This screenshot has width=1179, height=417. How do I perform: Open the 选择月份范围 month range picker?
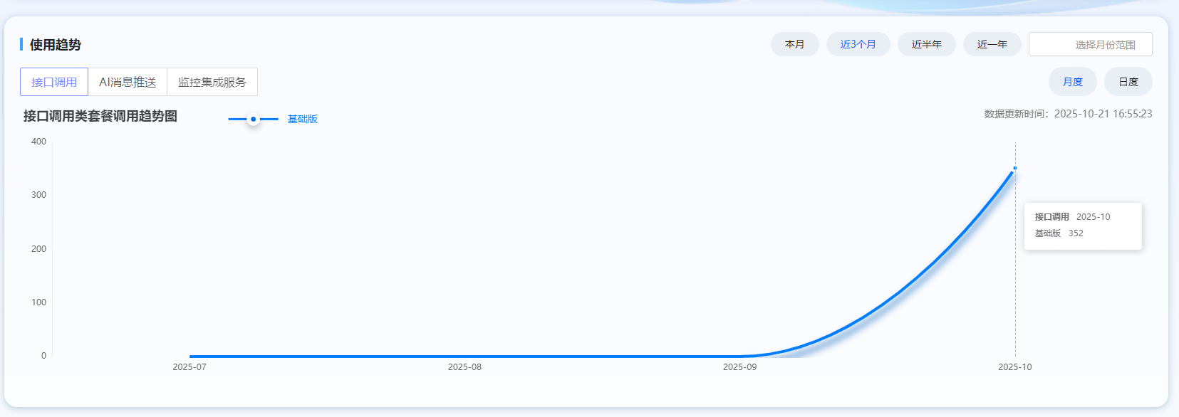tap(1090, 44)
